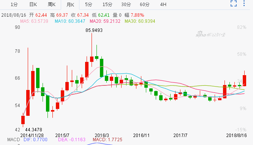Viewport: 253px width, 145px height.
Task: Click the 2016/3 date axis label
Action: [x=102, y=136]
